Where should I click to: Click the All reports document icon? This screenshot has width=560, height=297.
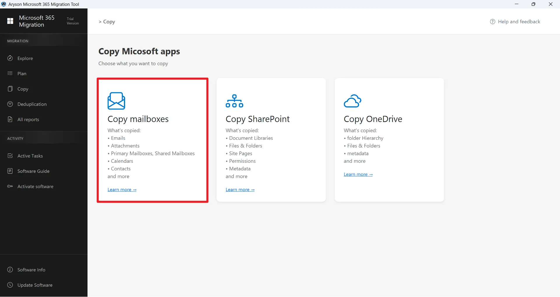(x=10, y=119)
